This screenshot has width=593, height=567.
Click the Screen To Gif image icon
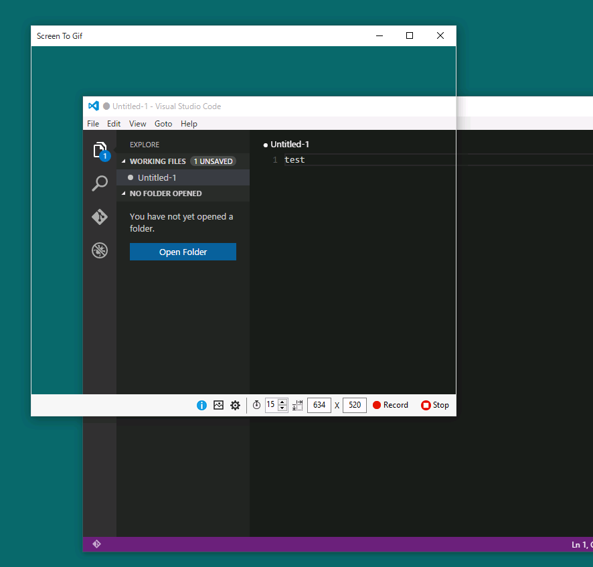pos(219,405)
